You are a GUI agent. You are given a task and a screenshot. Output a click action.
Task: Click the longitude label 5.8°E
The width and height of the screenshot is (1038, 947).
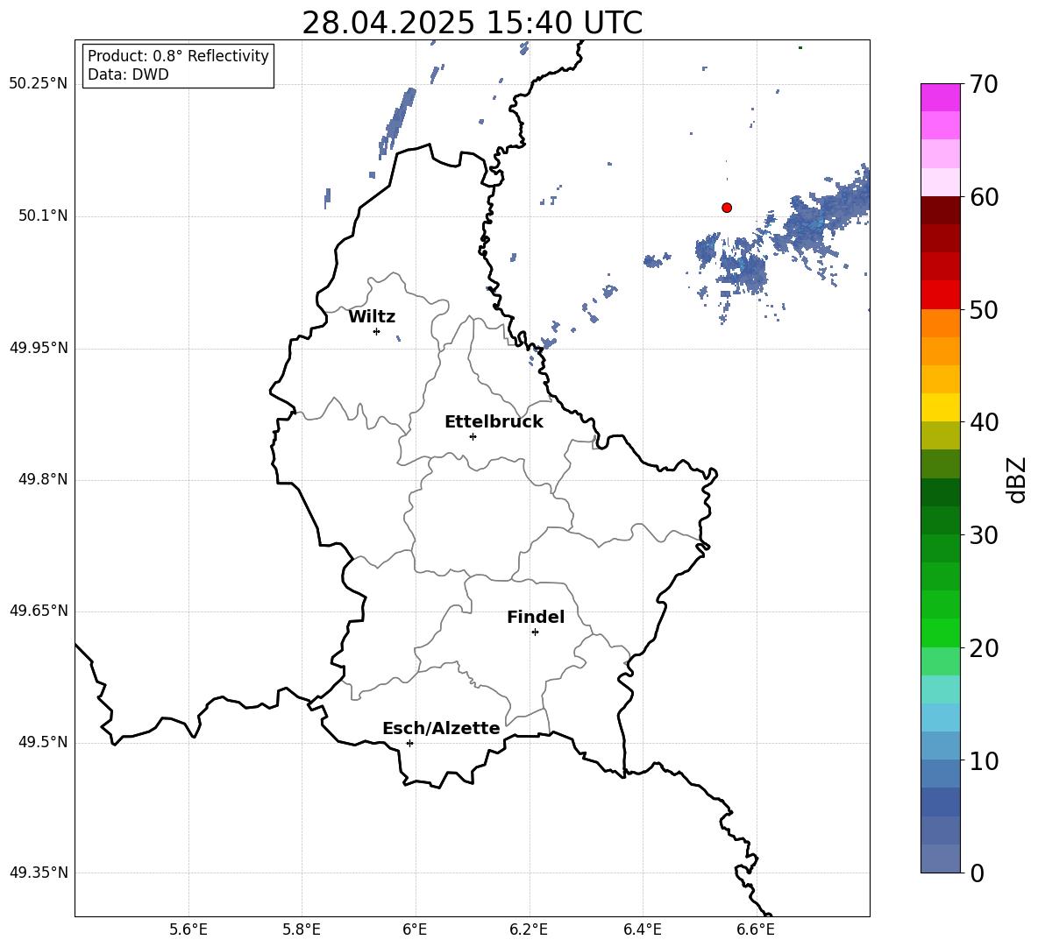[x=302, y=929]
